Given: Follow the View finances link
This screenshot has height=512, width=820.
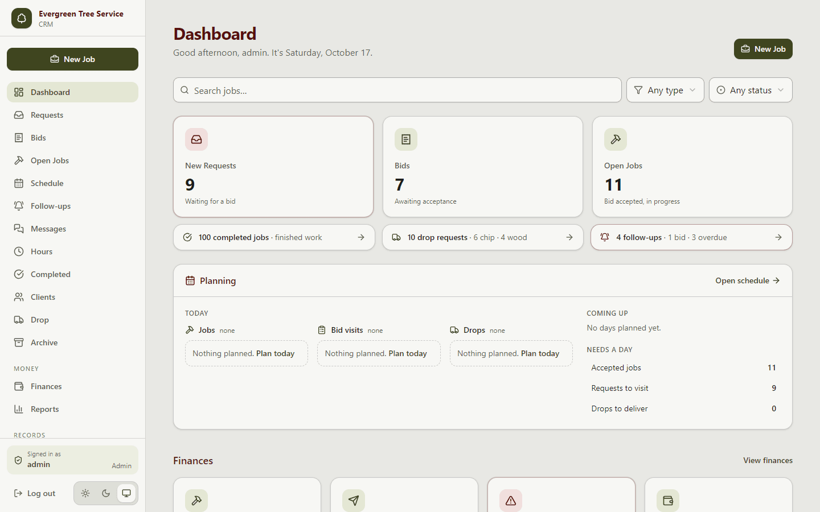Looking at the screenshot, I should click(768, 460).
